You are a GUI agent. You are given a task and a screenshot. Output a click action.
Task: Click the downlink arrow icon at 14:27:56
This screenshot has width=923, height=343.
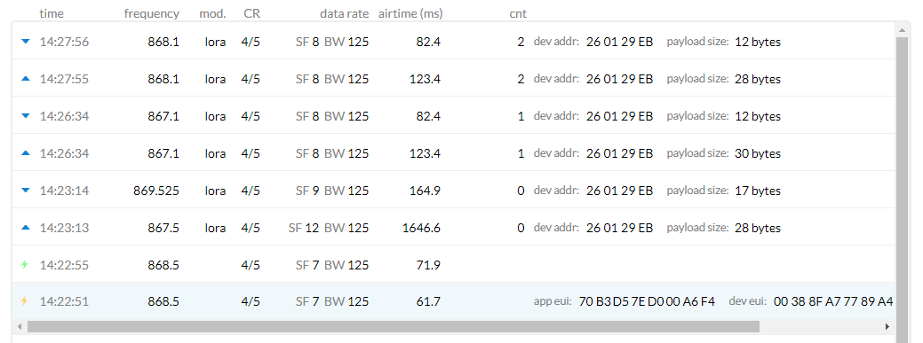click(25, 42)
